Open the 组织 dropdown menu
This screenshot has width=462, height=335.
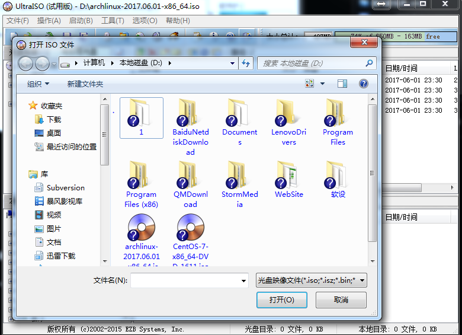38,84
